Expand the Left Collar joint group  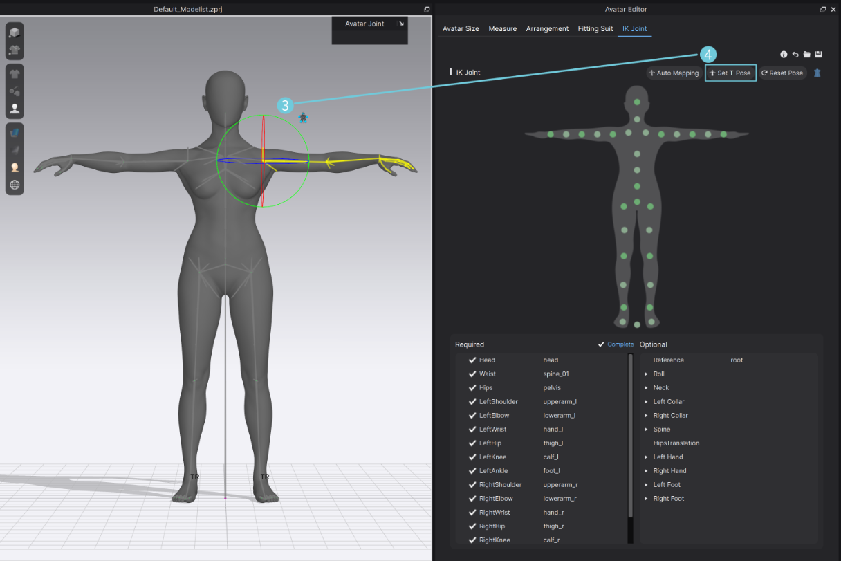click(646, 401)
